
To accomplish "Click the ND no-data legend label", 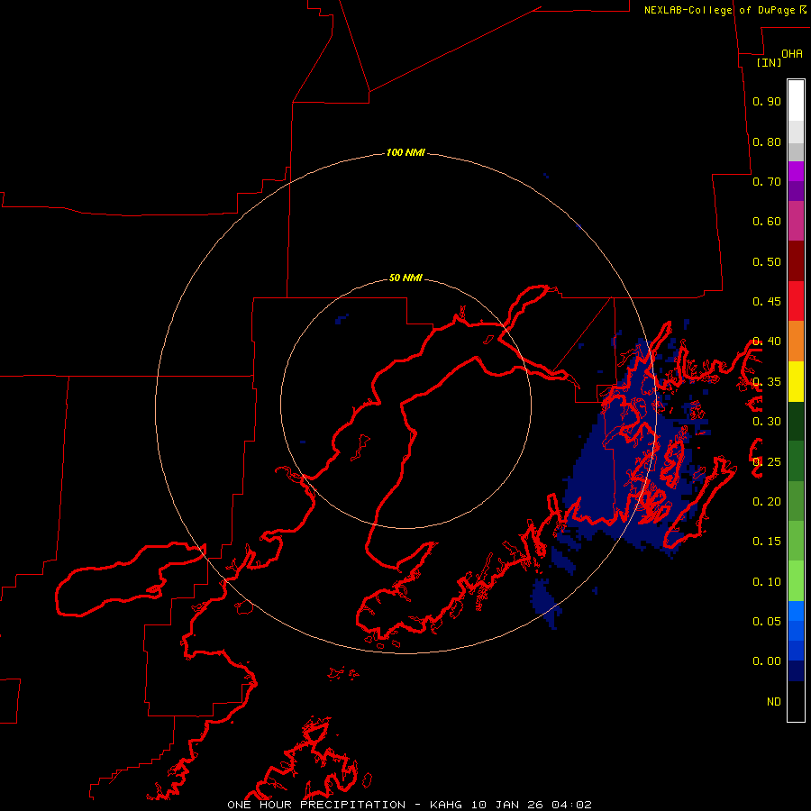I will click(x=774, y=702).
